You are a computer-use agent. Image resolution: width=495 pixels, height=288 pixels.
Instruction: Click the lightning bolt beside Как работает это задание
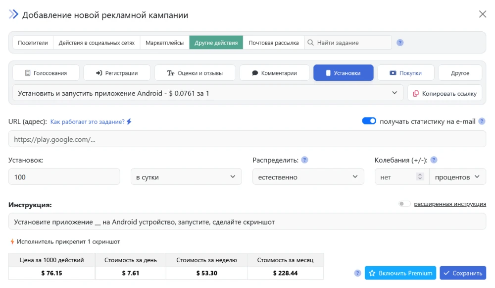pos(129,120)
